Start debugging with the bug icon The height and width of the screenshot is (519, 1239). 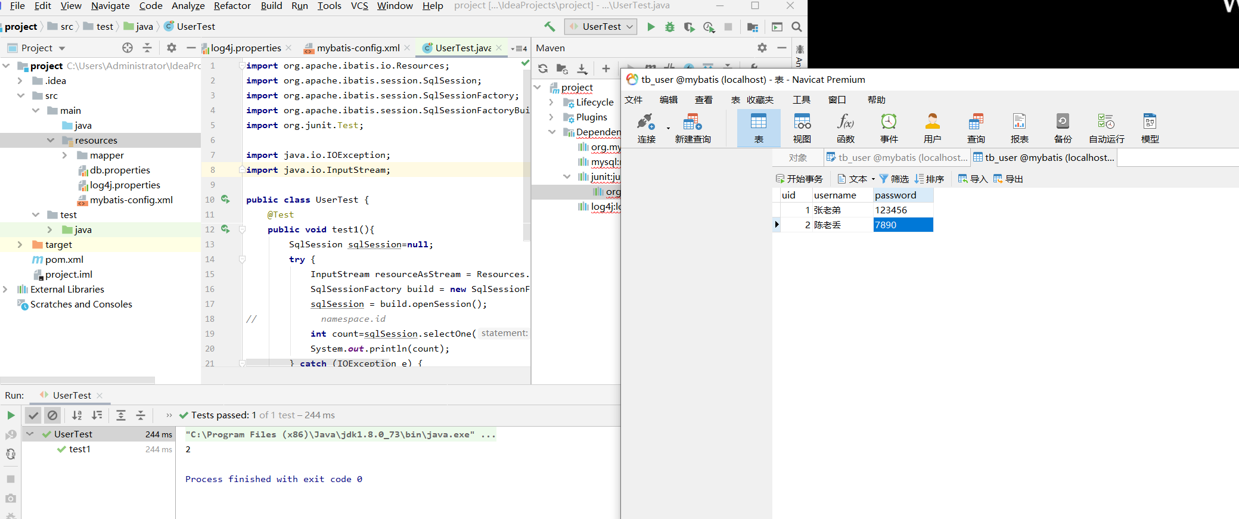point(670,27)
